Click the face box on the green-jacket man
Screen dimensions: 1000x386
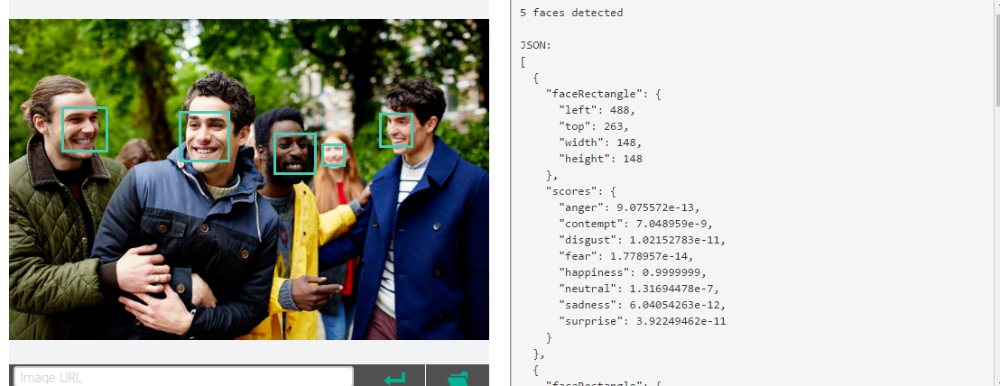click(x=84, y=129)
